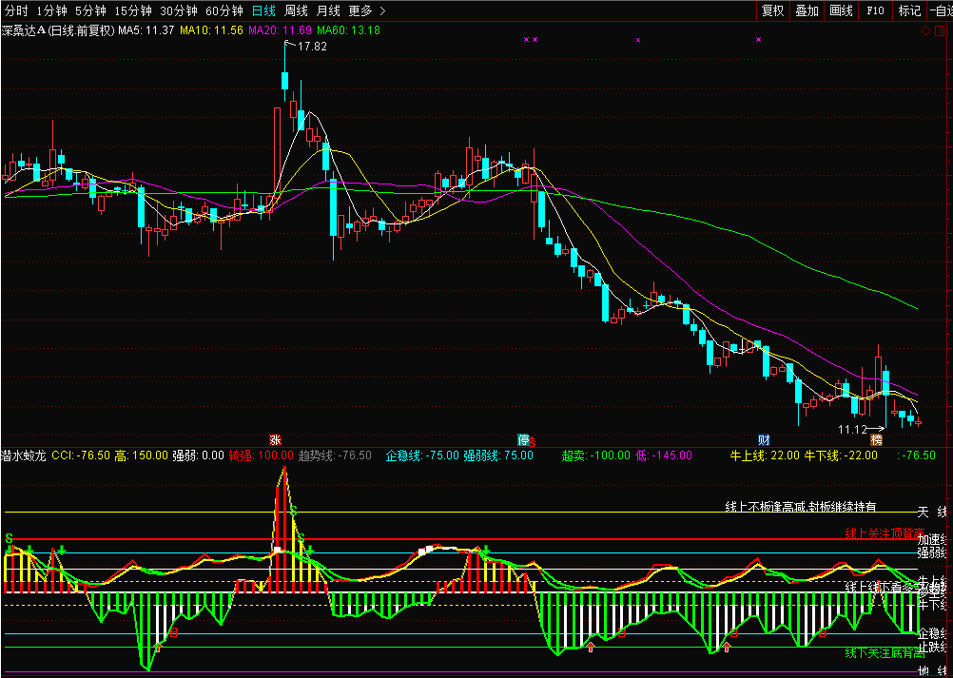Click the rightmost magenta x marker at chart top
953x678 pixels.
pos(759,40)
